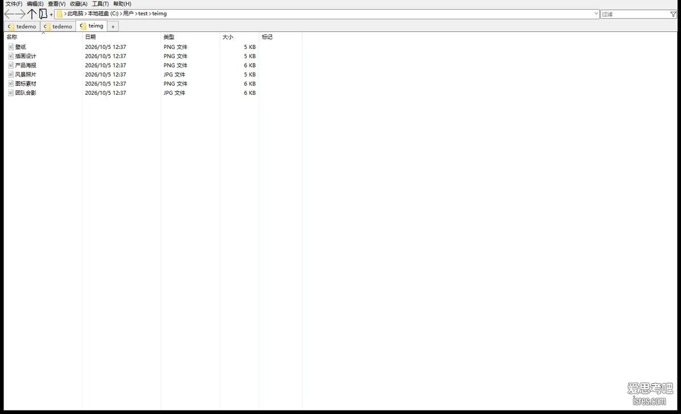Open the 收藏(A) menu
This screenshot has width=681, height=414.
(79, 4)
